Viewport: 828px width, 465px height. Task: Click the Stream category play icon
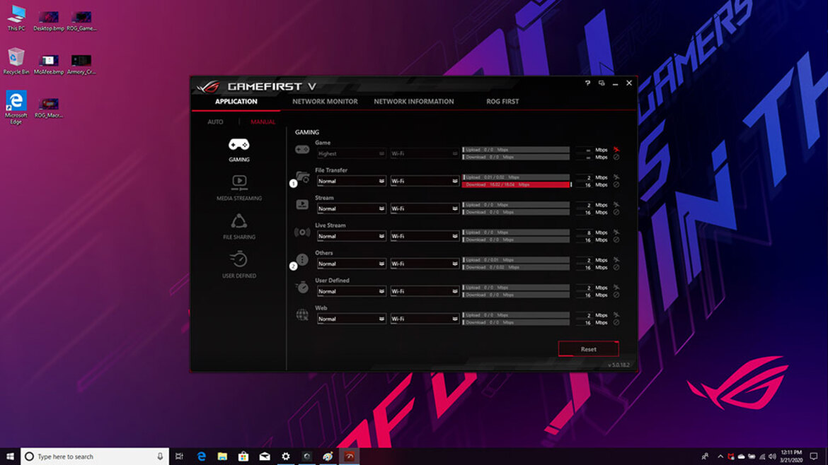click(x=302, y=204)
